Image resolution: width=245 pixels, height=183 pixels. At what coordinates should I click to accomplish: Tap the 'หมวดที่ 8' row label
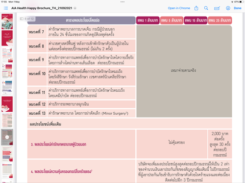(37, 46)
